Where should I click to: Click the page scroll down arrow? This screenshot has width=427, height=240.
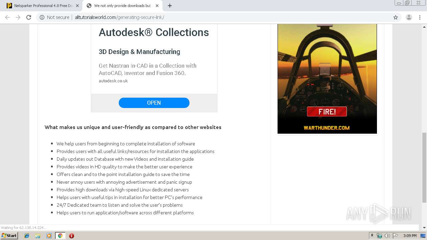click(424, 228)
